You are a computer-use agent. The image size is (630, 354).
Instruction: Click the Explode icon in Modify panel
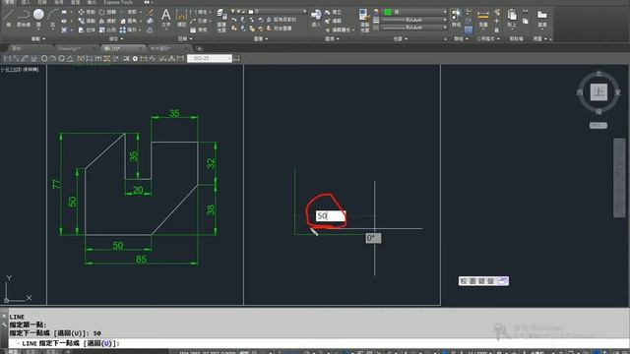[150, 21]
